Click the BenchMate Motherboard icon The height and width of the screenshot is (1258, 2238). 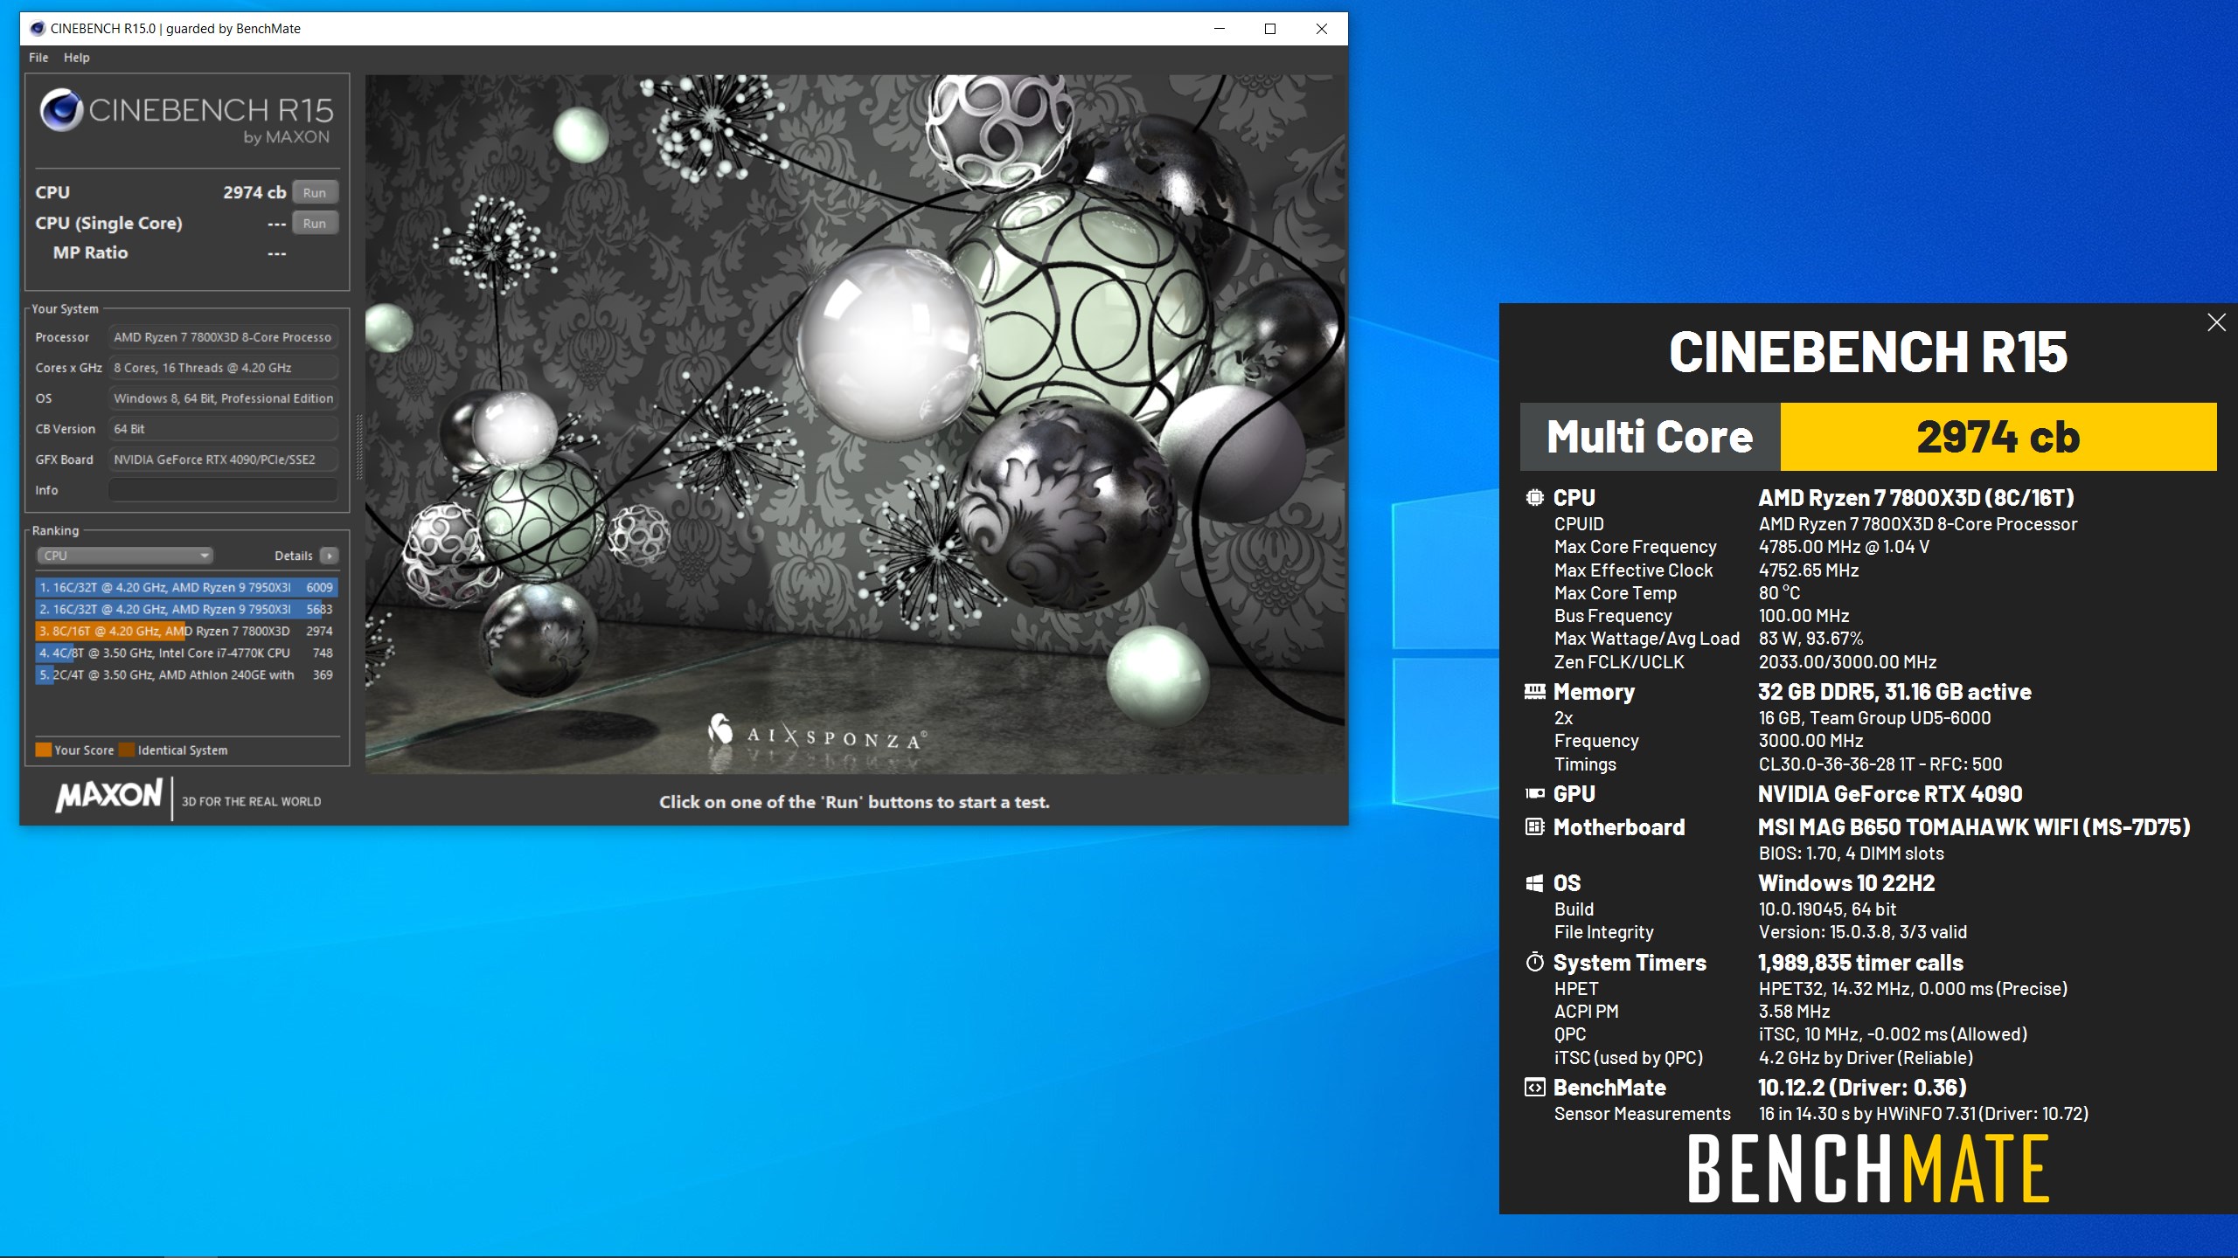tap(1534, 826)
